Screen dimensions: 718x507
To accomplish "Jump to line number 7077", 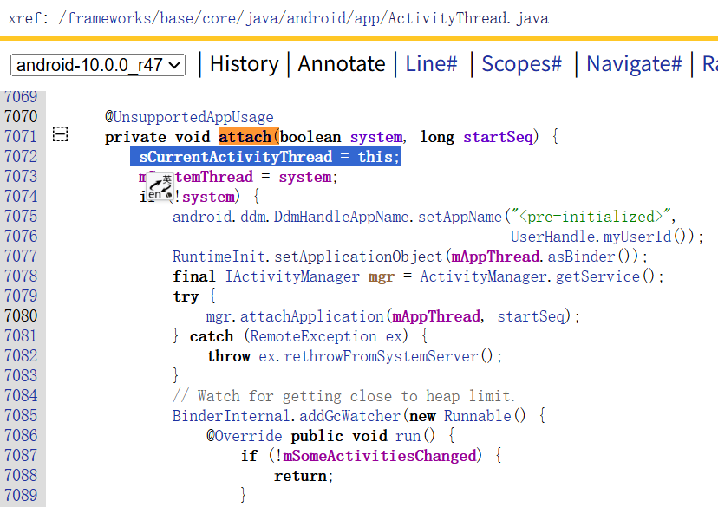I will [x=21, y=257].
